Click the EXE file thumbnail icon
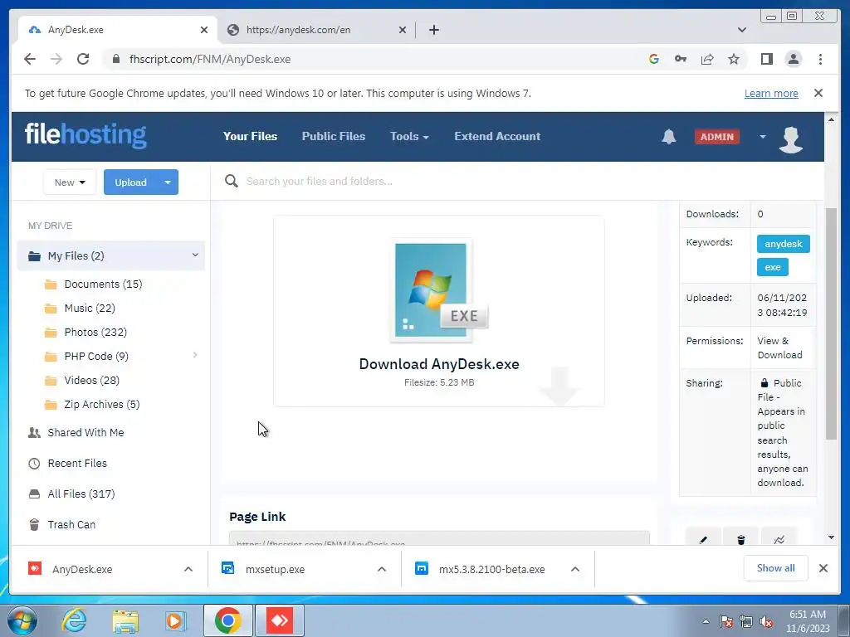This screenshot has height=637, width=850. [x=439, y=289]
